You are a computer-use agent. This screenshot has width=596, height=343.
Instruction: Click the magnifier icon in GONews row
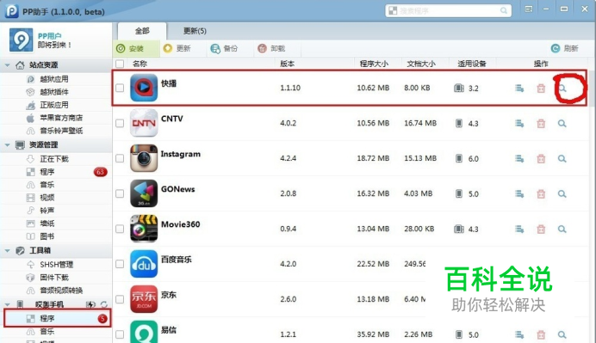(x=562, y=194)
